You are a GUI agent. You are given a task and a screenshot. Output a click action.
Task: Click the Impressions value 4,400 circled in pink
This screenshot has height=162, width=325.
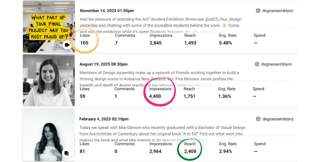(x=155, y=96)
